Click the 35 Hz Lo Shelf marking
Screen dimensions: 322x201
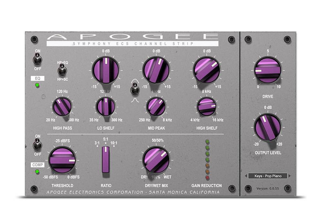(x=94, y=120)
